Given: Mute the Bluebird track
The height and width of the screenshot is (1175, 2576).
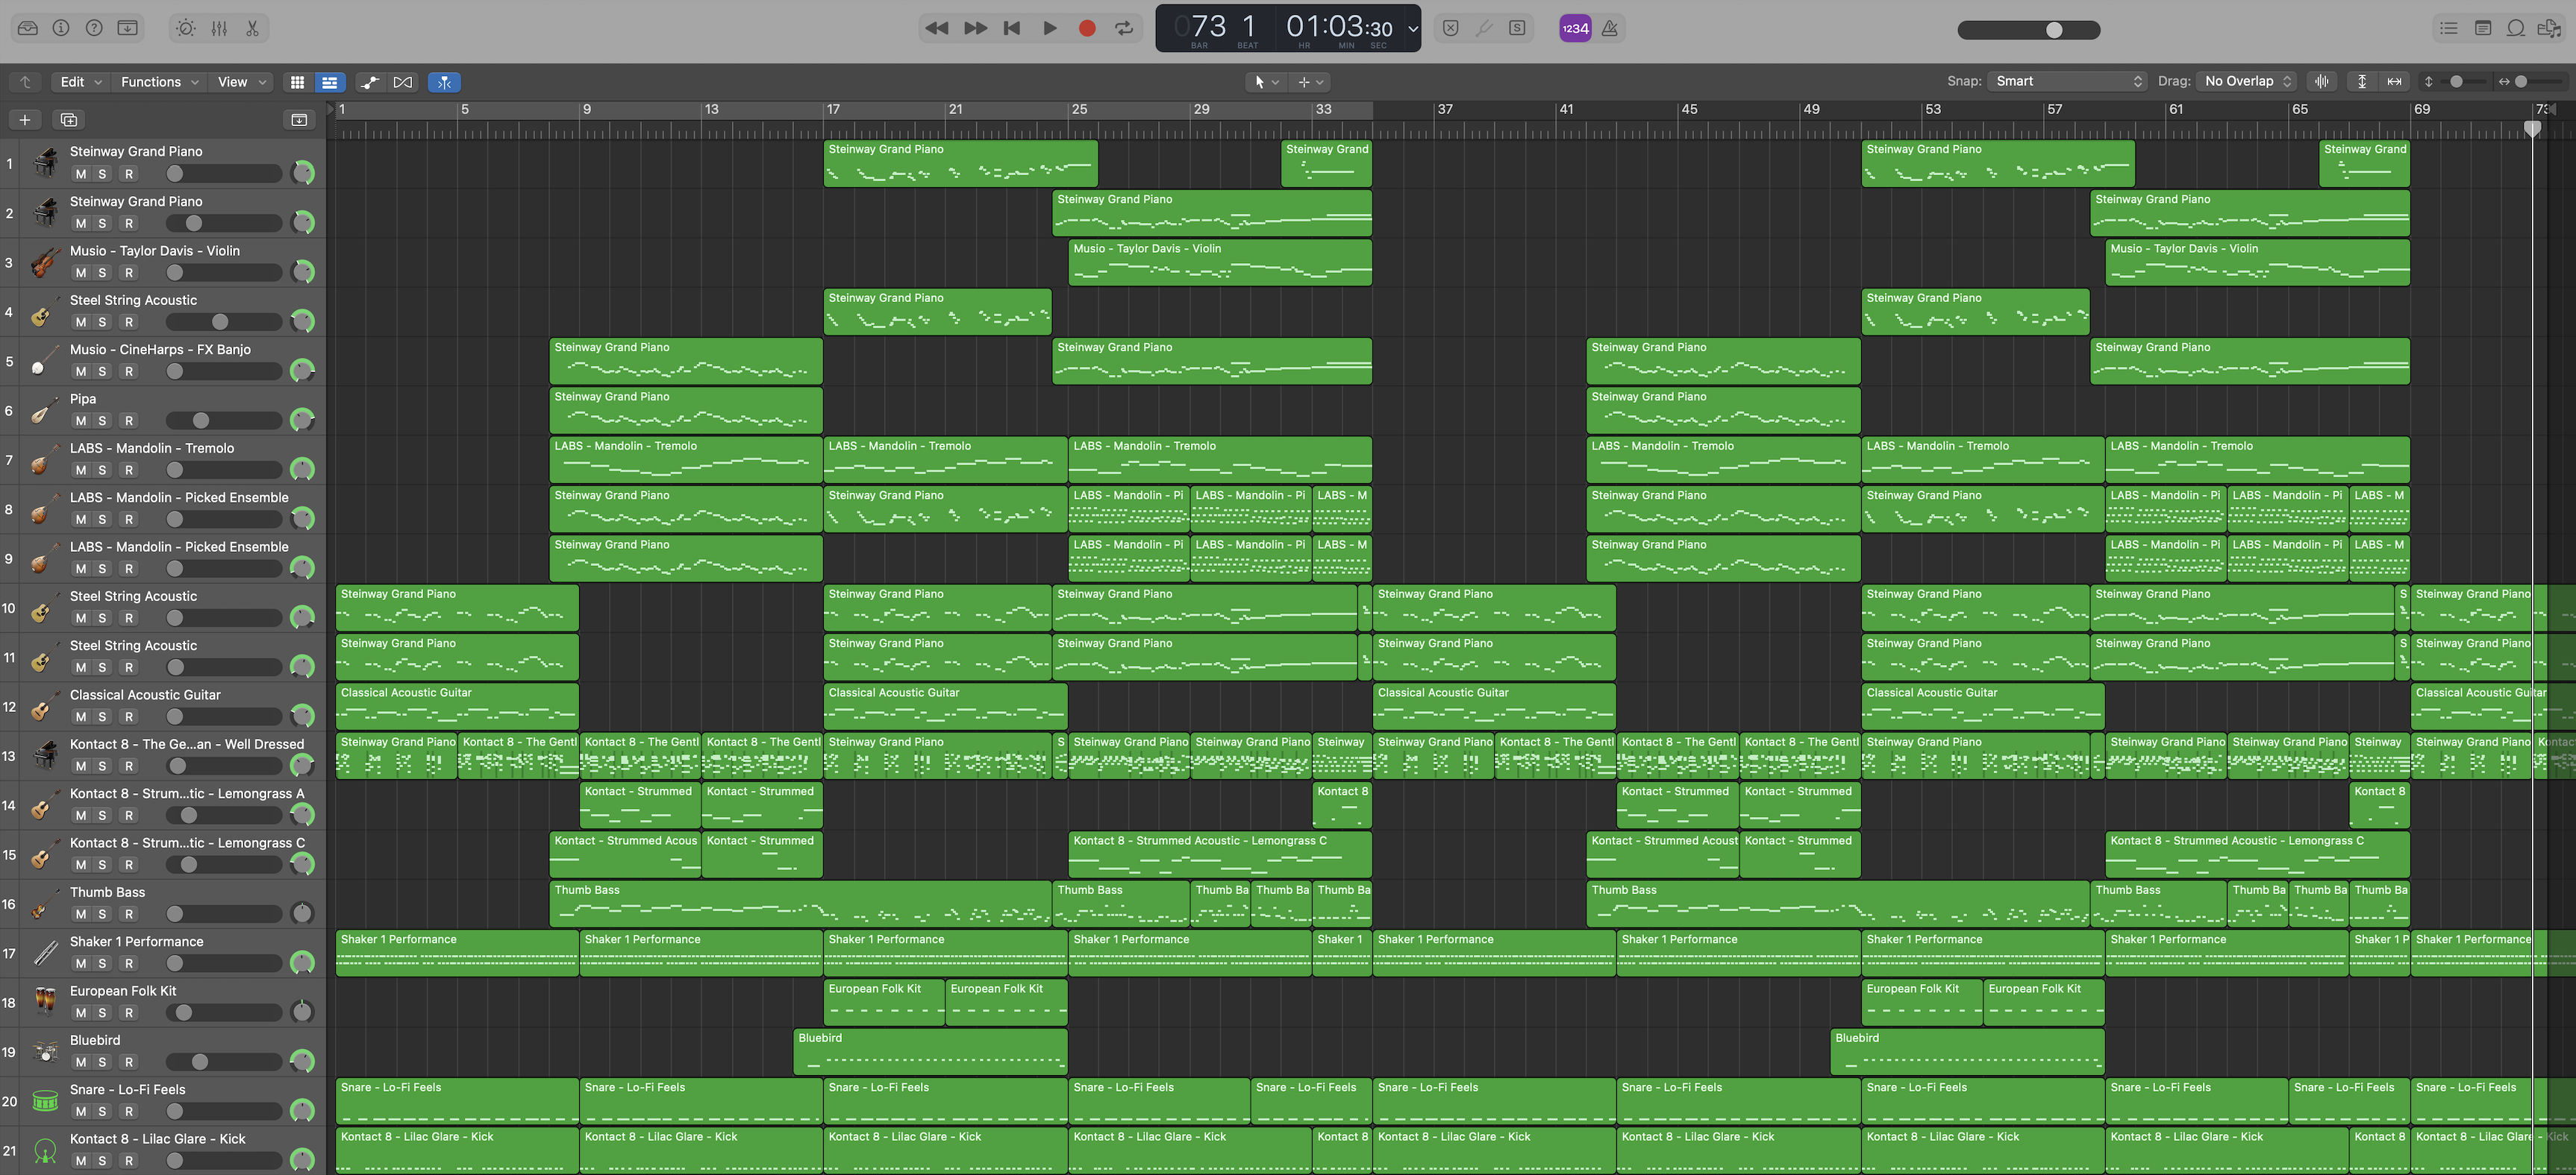Looking at the screenshot, I should point(81,1062).
